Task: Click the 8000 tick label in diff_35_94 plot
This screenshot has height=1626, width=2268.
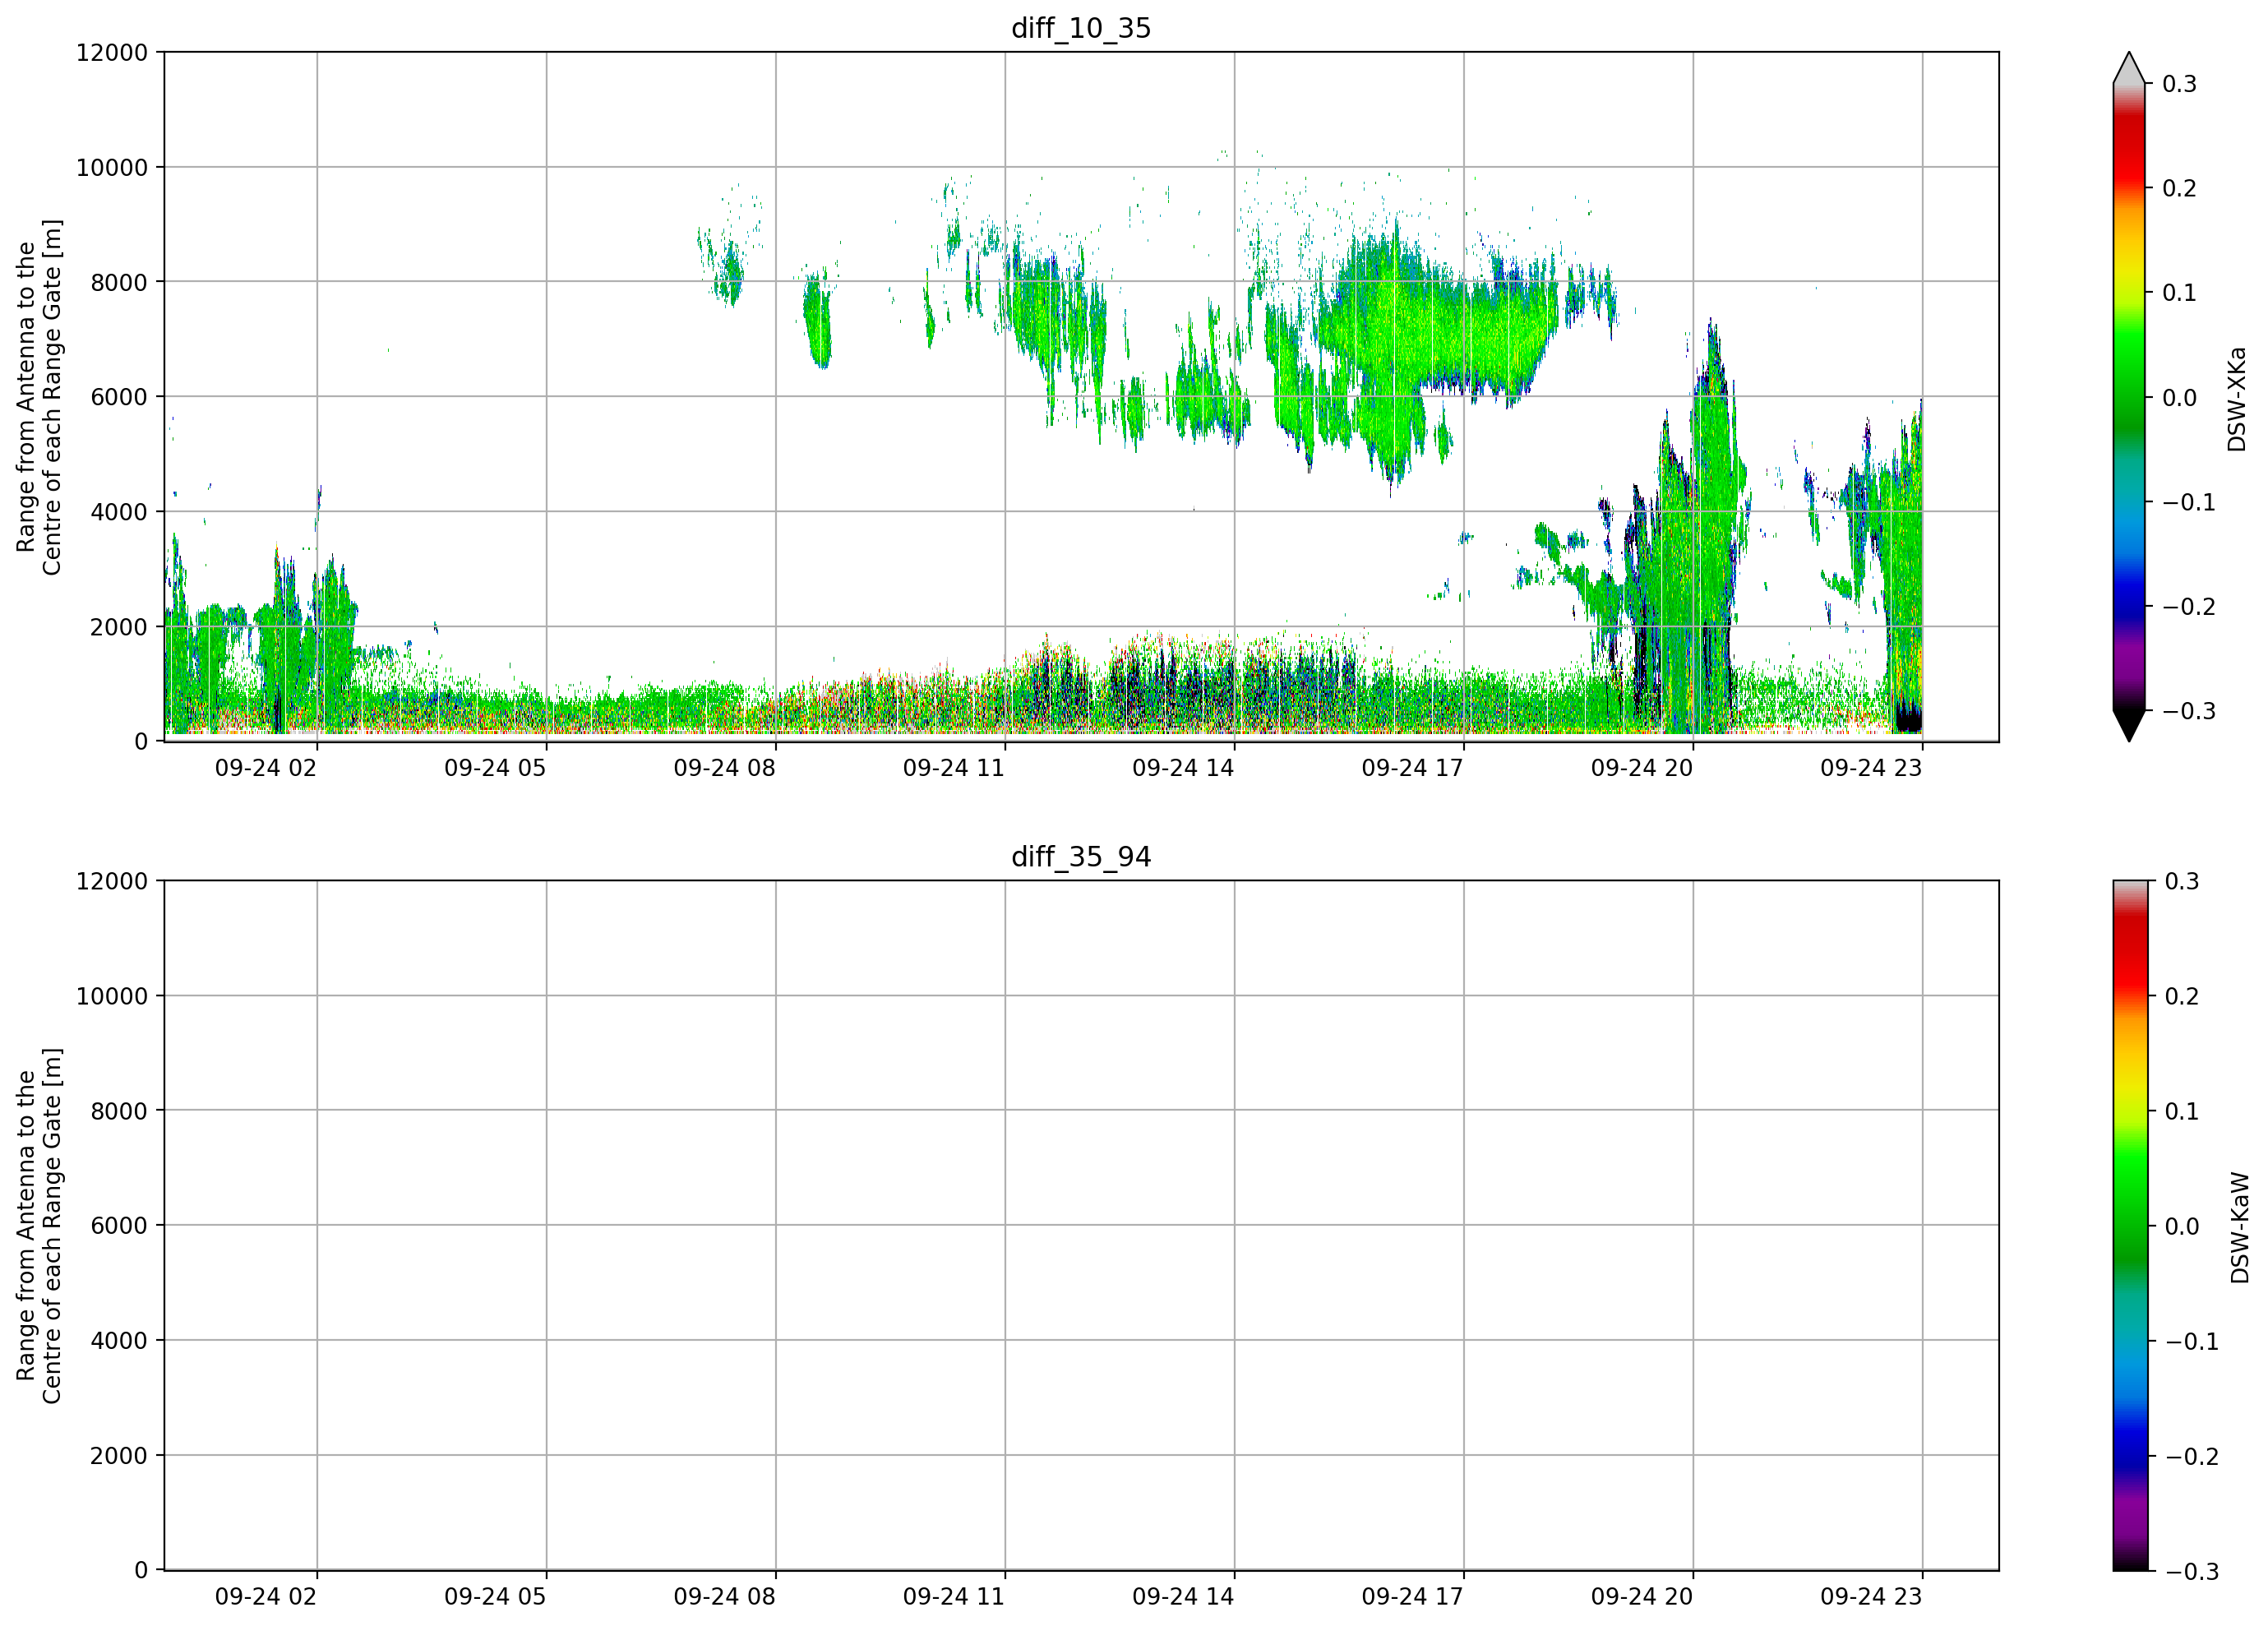Action: tap(119, 1111)
